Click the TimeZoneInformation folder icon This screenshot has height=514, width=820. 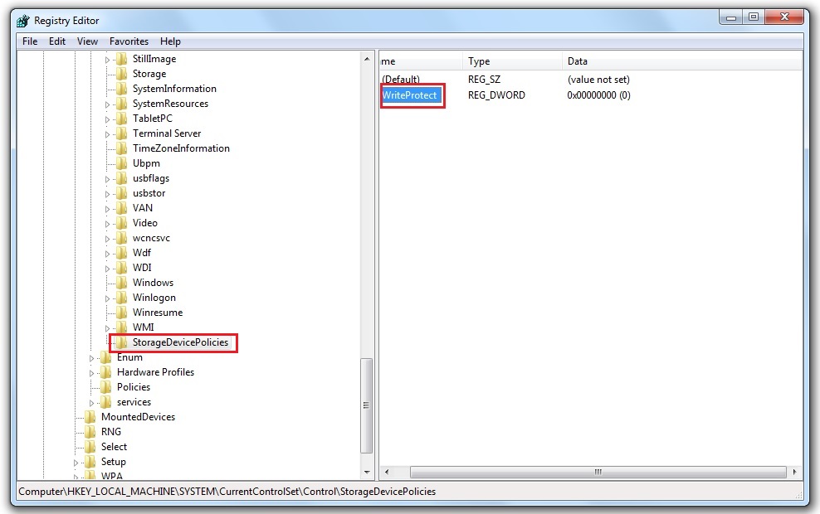point(121,148)
